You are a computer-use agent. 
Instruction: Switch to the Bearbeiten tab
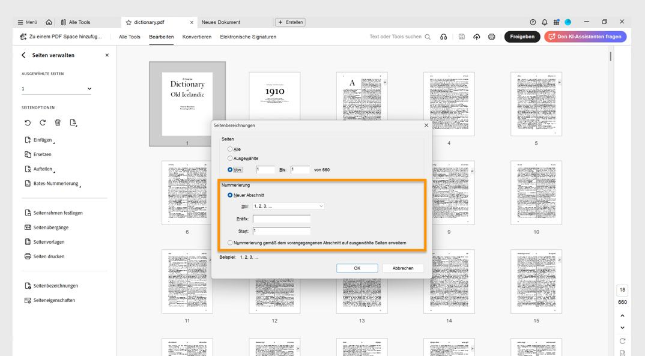click(x=161, y=37)
